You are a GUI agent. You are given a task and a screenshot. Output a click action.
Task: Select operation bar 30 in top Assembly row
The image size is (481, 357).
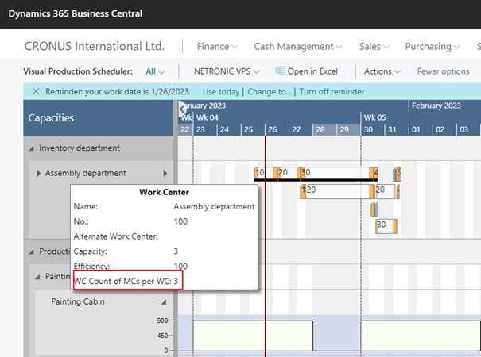pyautogui.click(x=339, y=173)
